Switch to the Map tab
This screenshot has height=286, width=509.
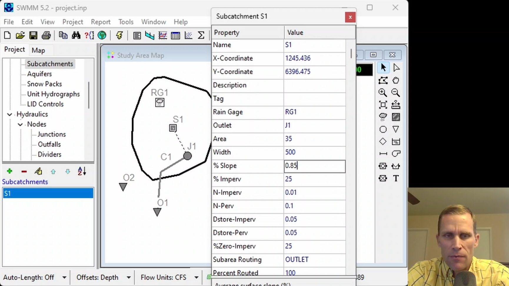tap(38, 50)
